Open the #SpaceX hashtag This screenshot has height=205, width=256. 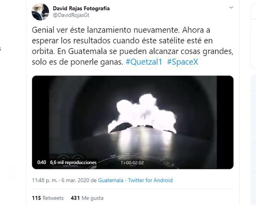tap(183, 62)
